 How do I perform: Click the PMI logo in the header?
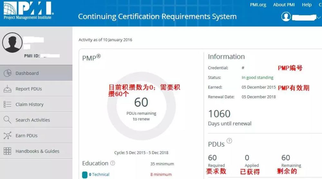coord(29,11)
